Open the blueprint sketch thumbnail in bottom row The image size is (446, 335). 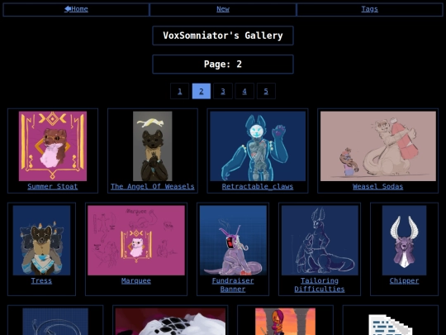pyautogui.click(x=55, y=322)
